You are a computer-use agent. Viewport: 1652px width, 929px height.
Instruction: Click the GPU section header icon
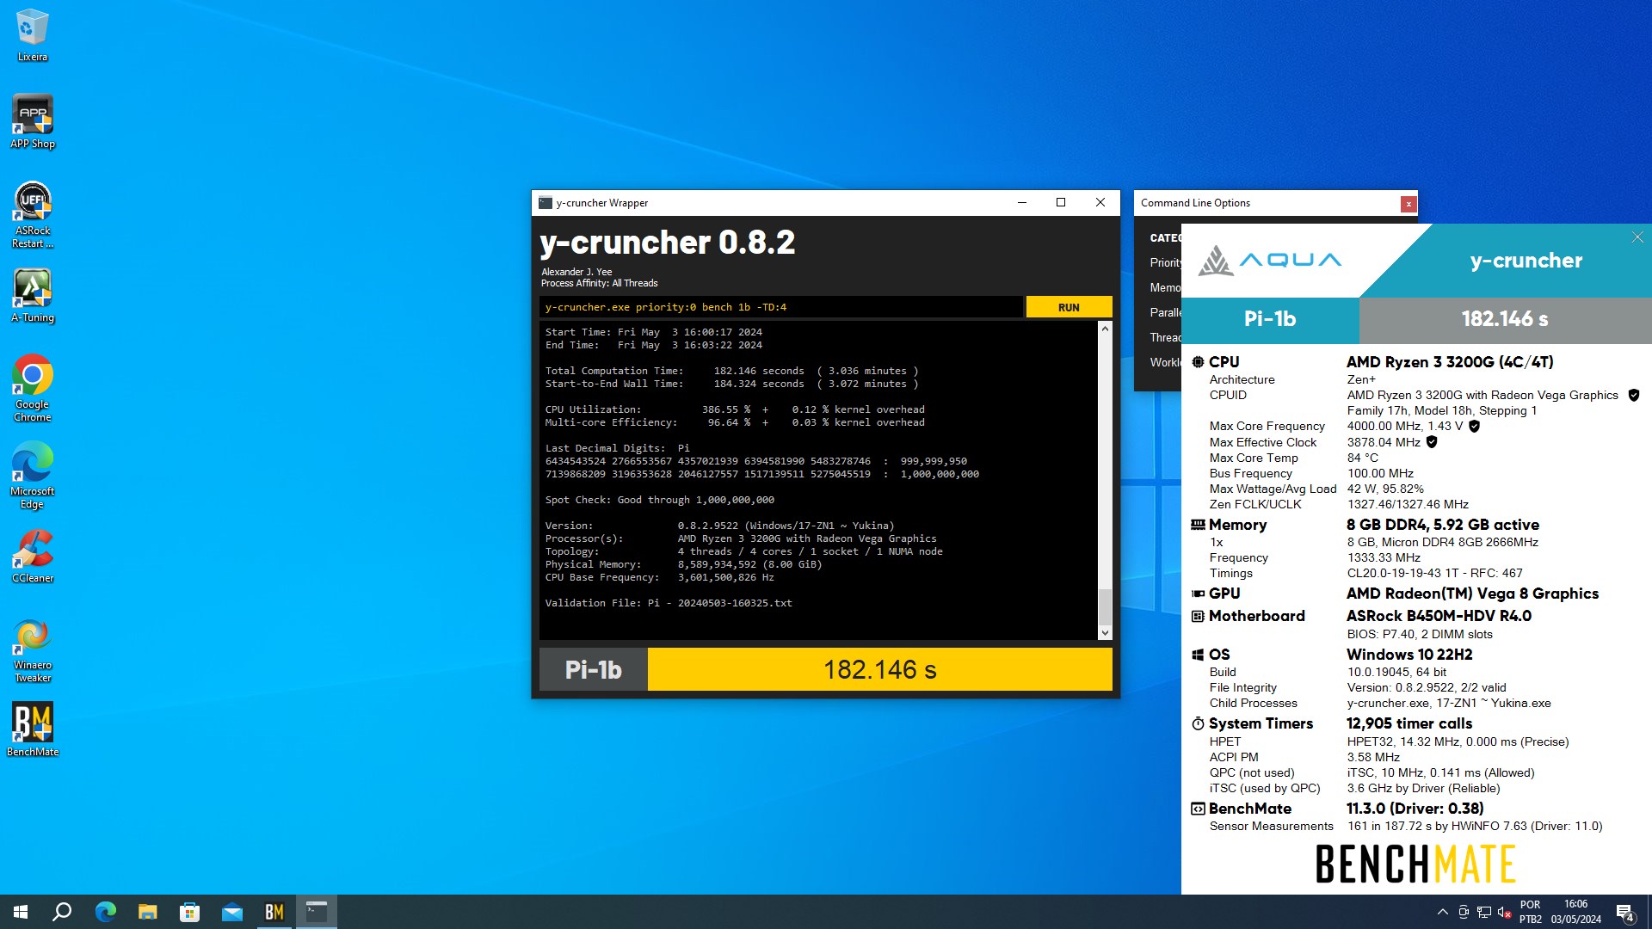point(1198,594)
